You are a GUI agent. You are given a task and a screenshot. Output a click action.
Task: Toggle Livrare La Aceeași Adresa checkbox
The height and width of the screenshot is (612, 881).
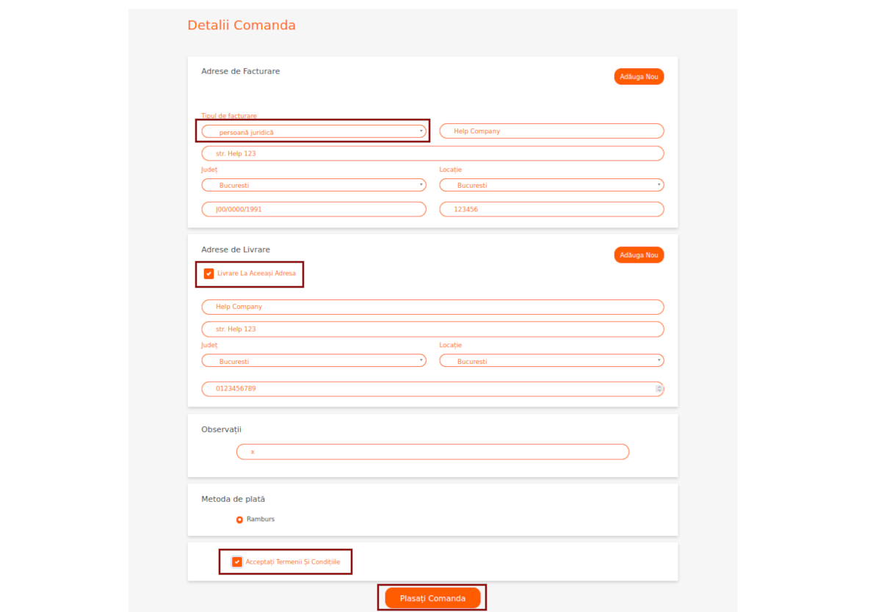click(x=209, y=274)
